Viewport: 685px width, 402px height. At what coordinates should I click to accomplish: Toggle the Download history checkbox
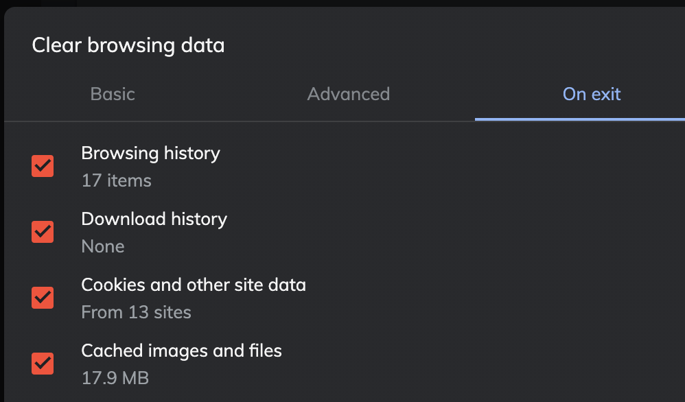click(x=43, y=232)
